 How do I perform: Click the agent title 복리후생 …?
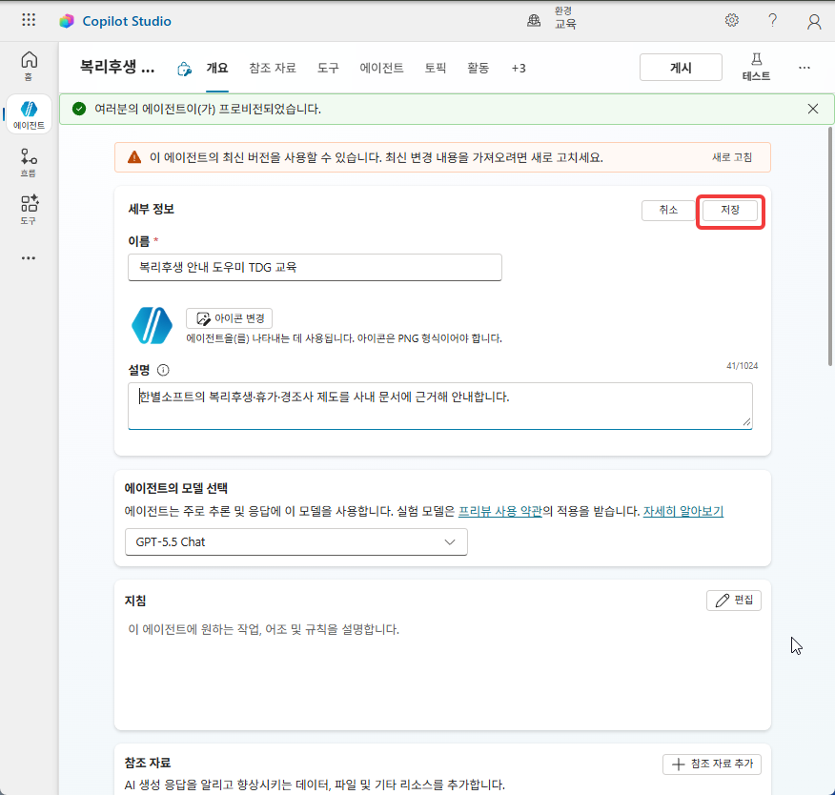click(x=117, y=67)
